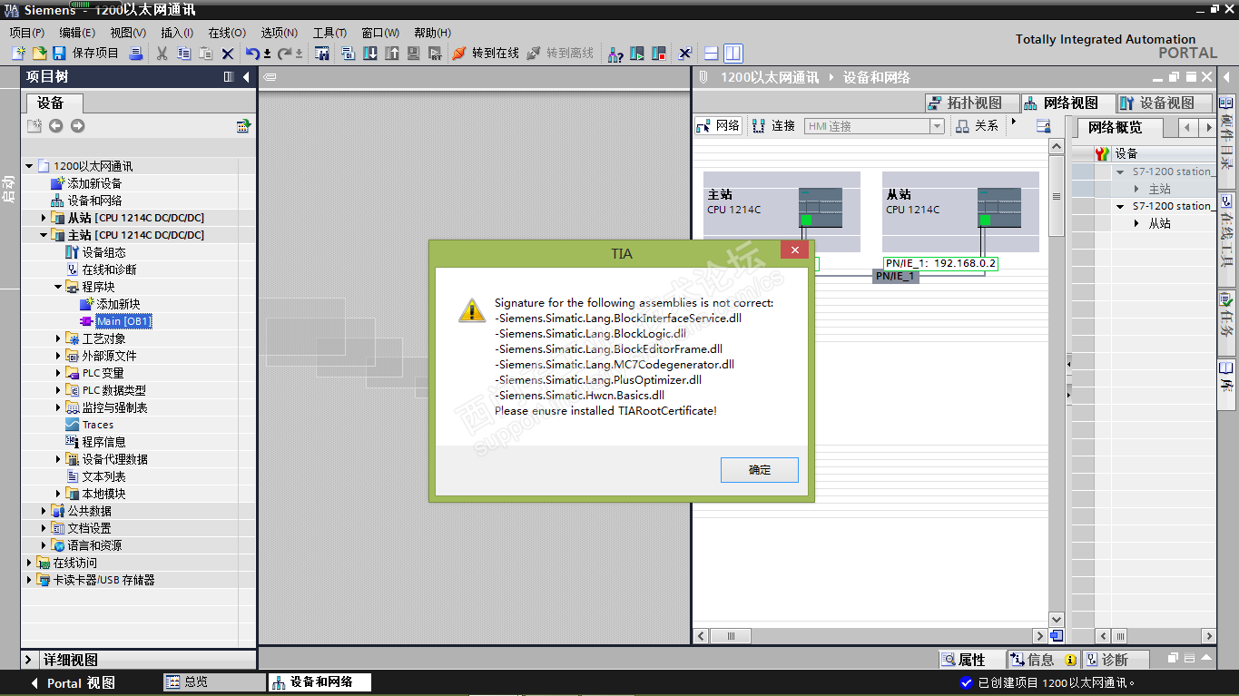Viewport: 1239px width, 696px height.
Task: Expand the 工艺对象 folder
Action: (58, 338)
